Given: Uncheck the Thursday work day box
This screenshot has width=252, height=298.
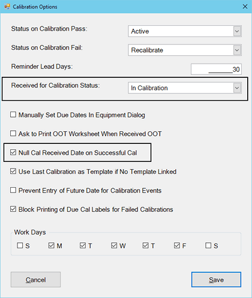Looking at the screenshot, I should (145, 245).
